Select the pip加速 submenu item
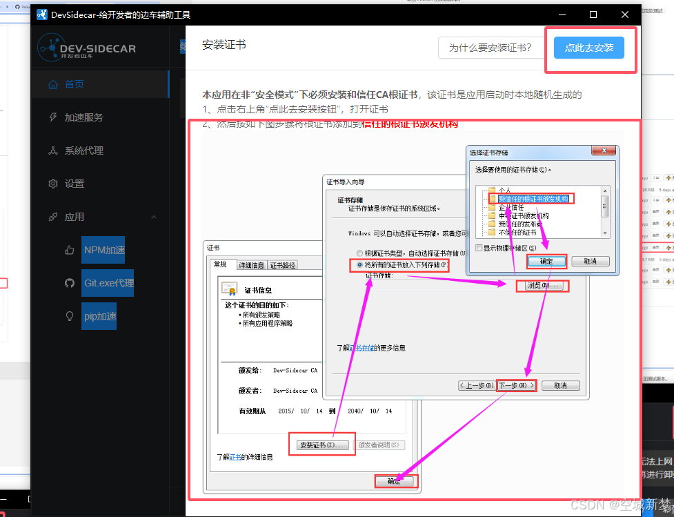The width and height of the screenshot is (674, 517). point(99,316)
